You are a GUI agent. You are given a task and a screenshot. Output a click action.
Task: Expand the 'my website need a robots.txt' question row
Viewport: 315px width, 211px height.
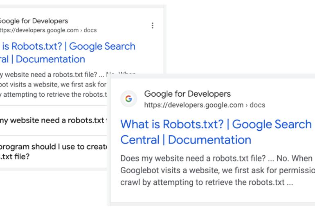54,120
